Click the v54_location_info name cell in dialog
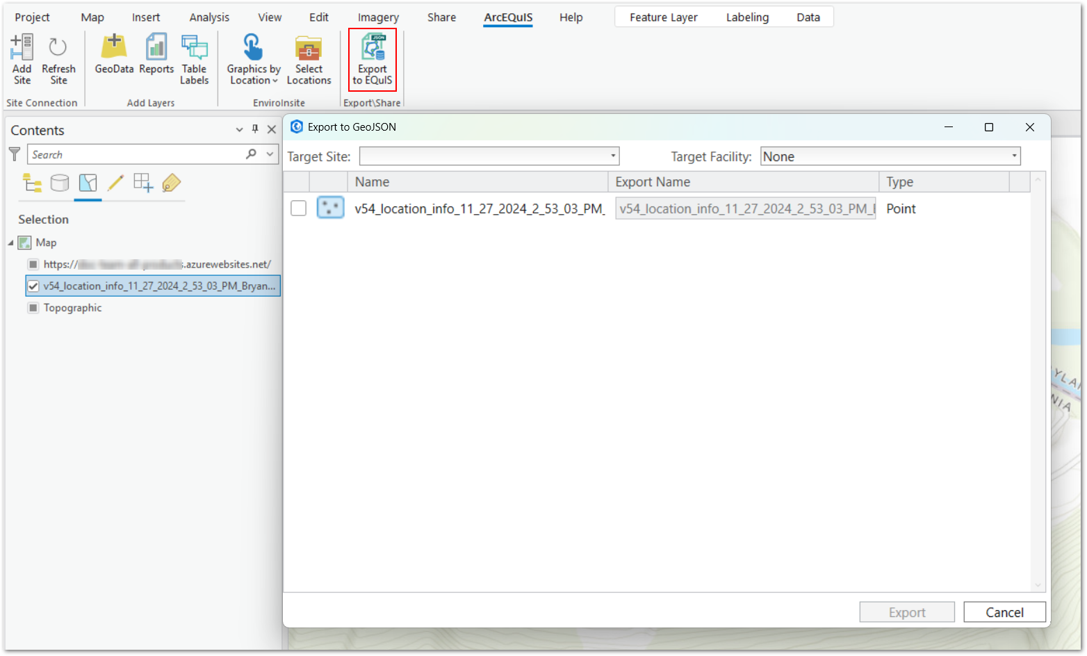Viewport: 1087px width, 656px height. pos(480,208)
